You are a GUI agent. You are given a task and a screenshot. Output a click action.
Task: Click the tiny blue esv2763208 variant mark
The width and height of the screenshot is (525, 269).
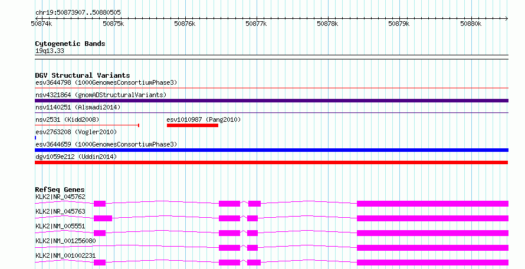pos(35,138)
